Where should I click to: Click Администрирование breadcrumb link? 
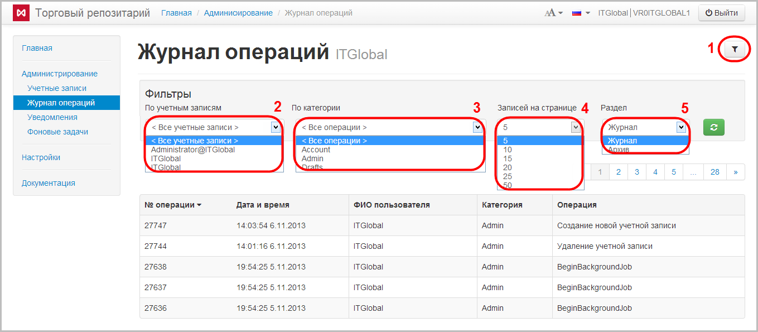coord(238,13)
